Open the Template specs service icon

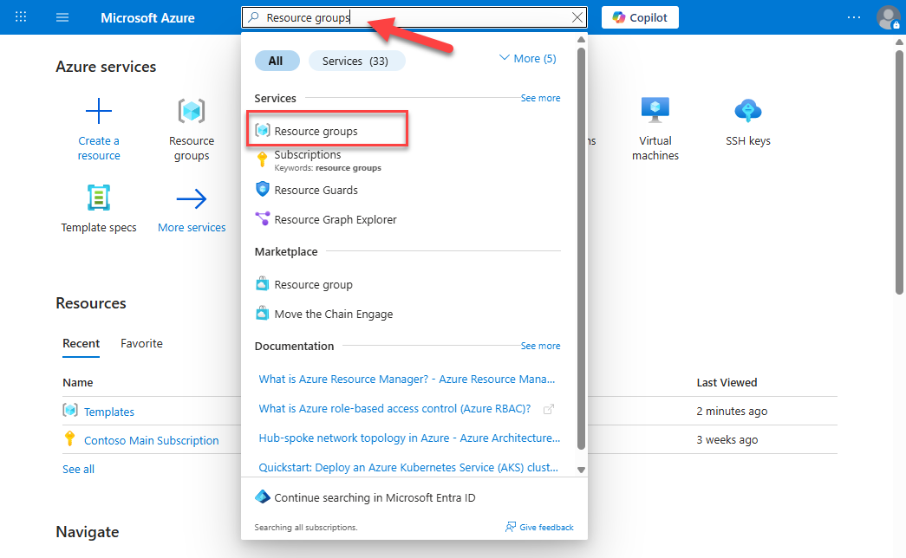pyautogui.click(x=99, y=198)
